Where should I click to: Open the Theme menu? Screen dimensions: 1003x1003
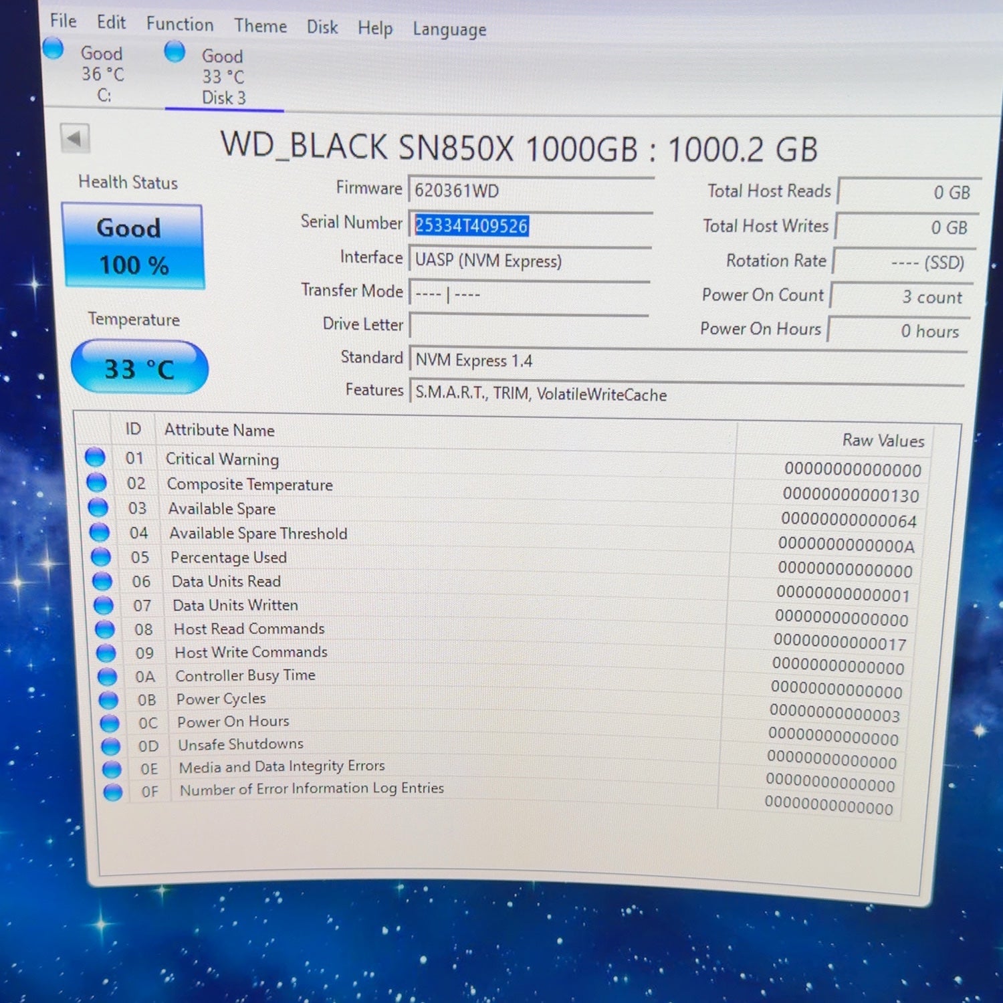(260, 26)
